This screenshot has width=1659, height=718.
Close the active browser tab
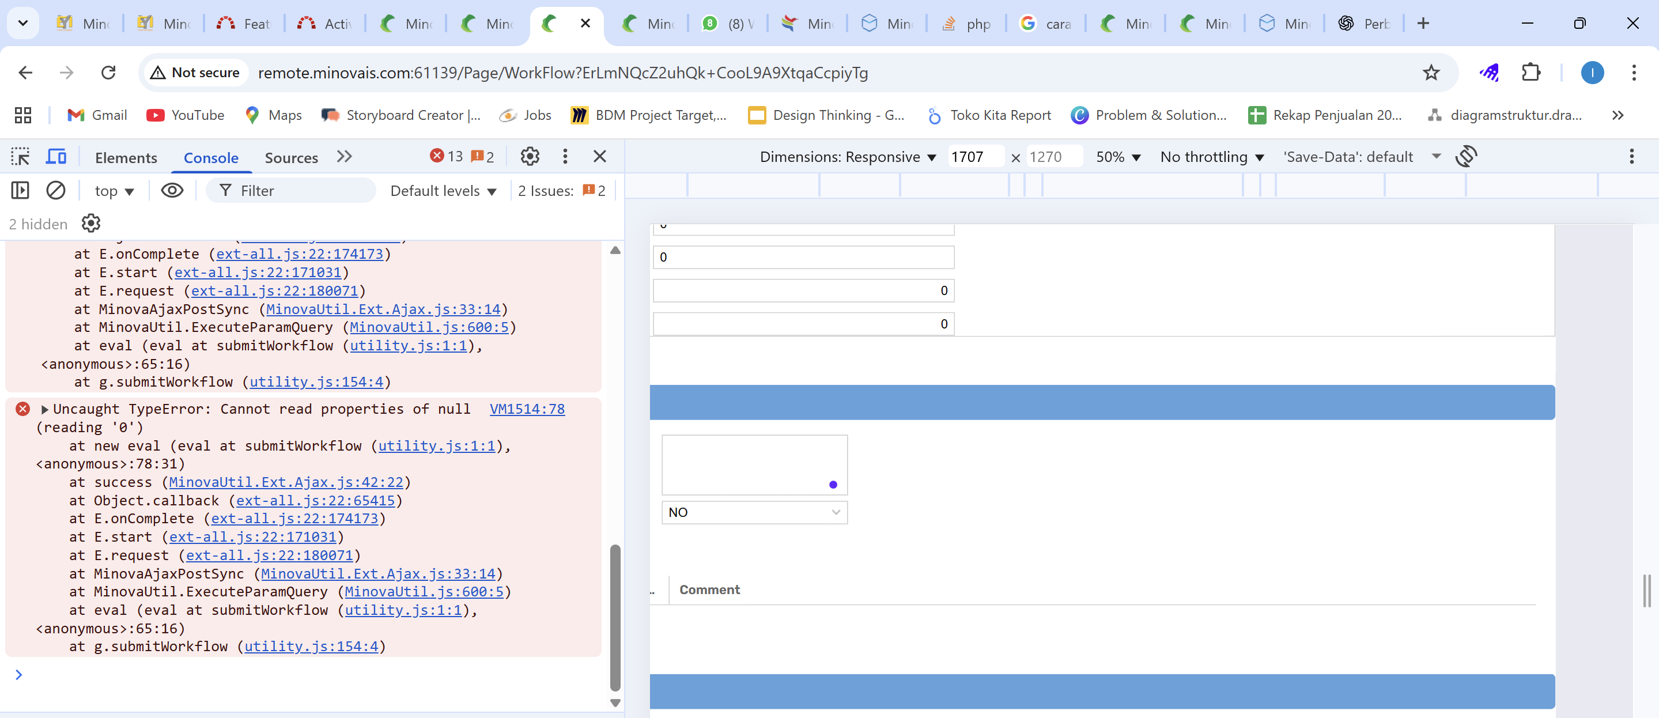coord(585,24)
